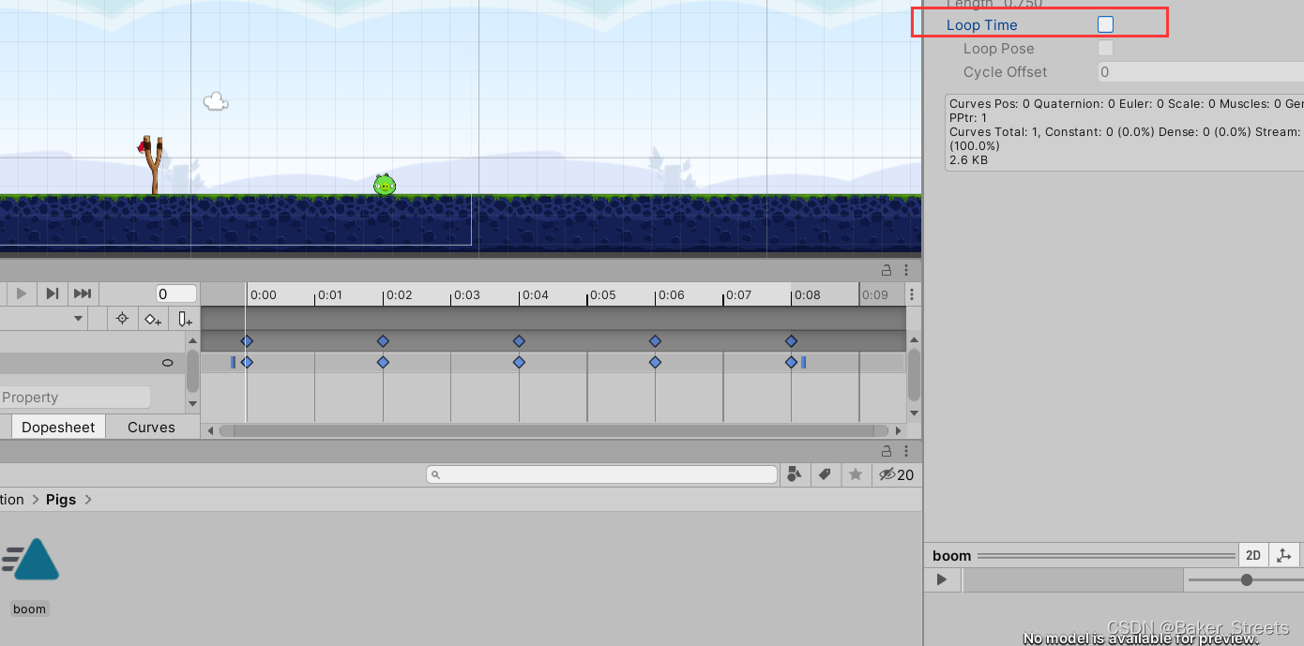Image resolution: width=1304 pixels, height=646 pixels.
Task: Switch to the Dopesheet tab
Action: click(x=58, y=427)
